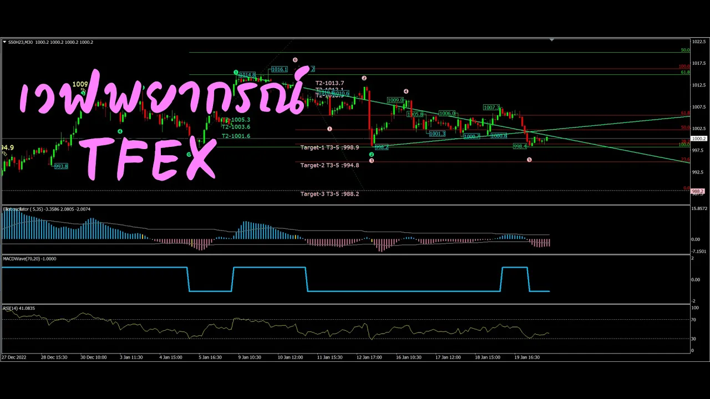Click 1022.5 on the price scale

(699, 42)
